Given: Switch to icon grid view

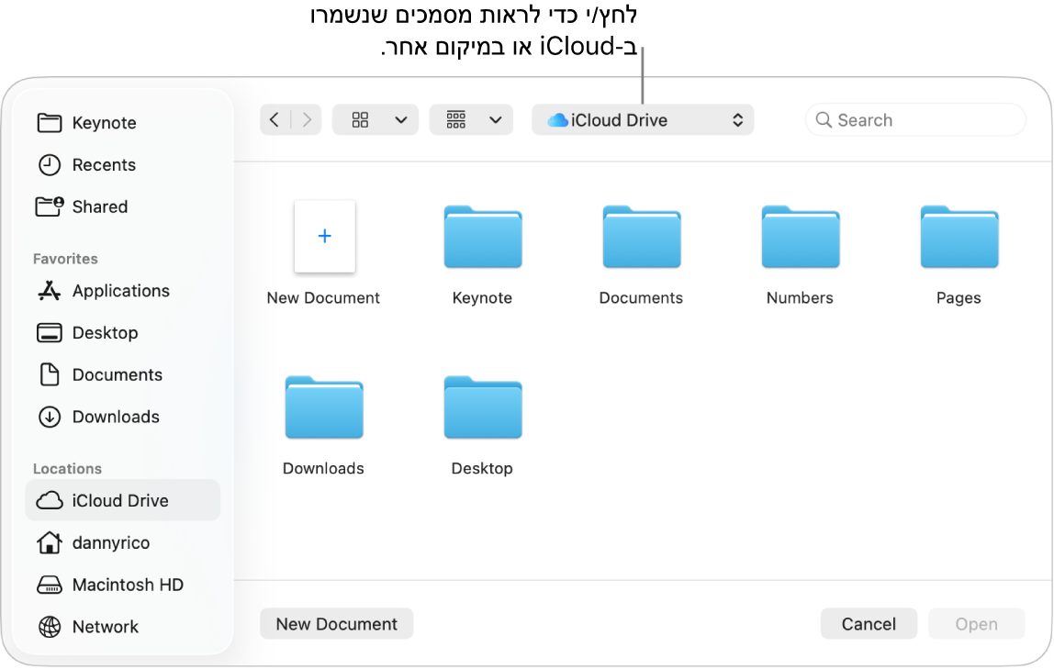Looking at the screenshot, I should [x=360, y=120].
